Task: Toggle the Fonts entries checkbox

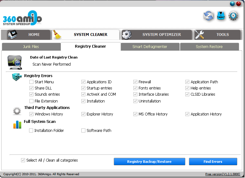Action: [135, 88]
